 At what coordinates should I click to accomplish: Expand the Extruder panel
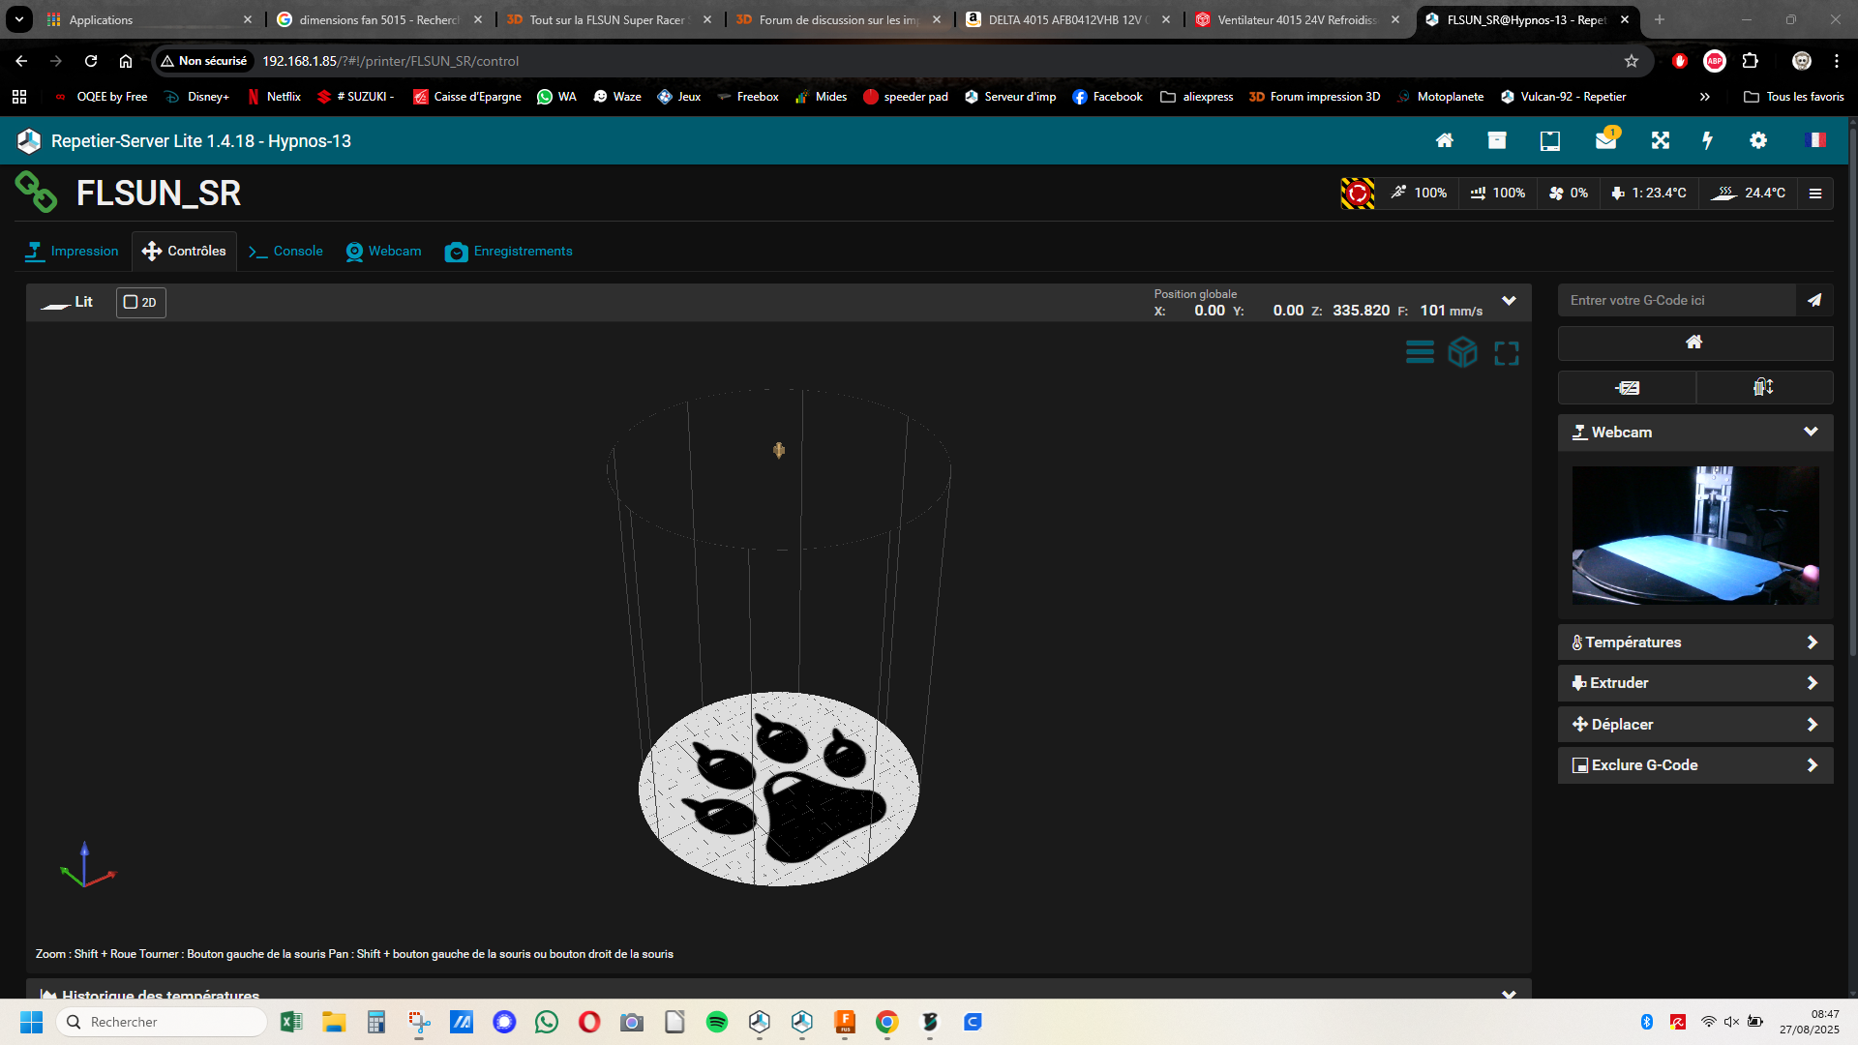pyautogui.click(x=1694, y=683)
